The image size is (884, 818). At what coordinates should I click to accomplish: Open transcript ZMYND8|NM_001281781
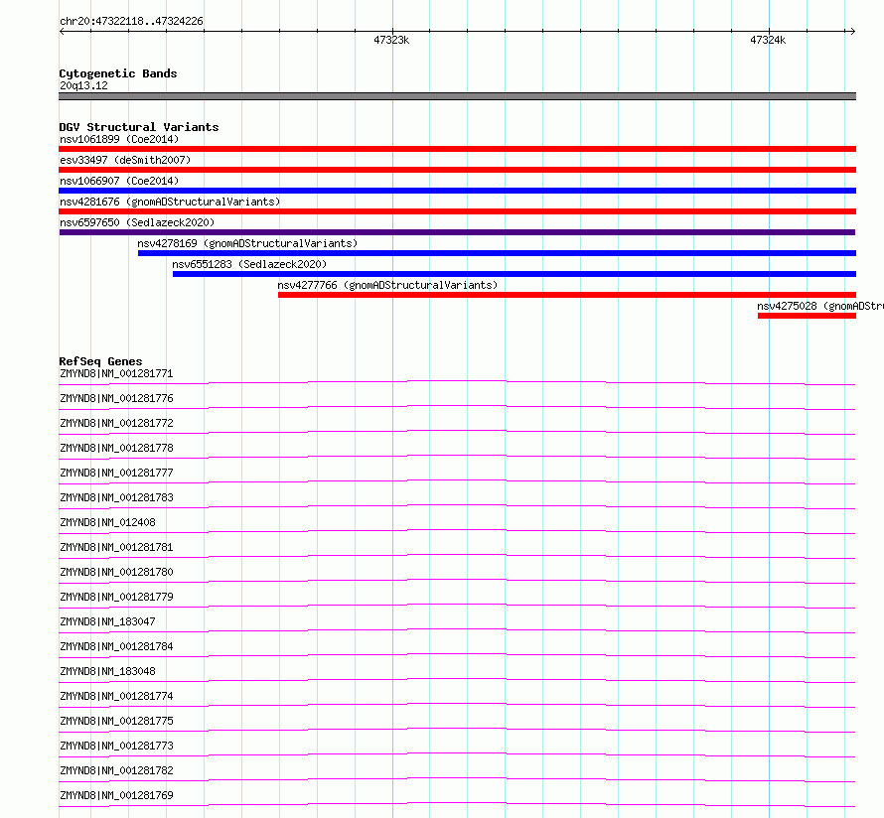point(116,547)
